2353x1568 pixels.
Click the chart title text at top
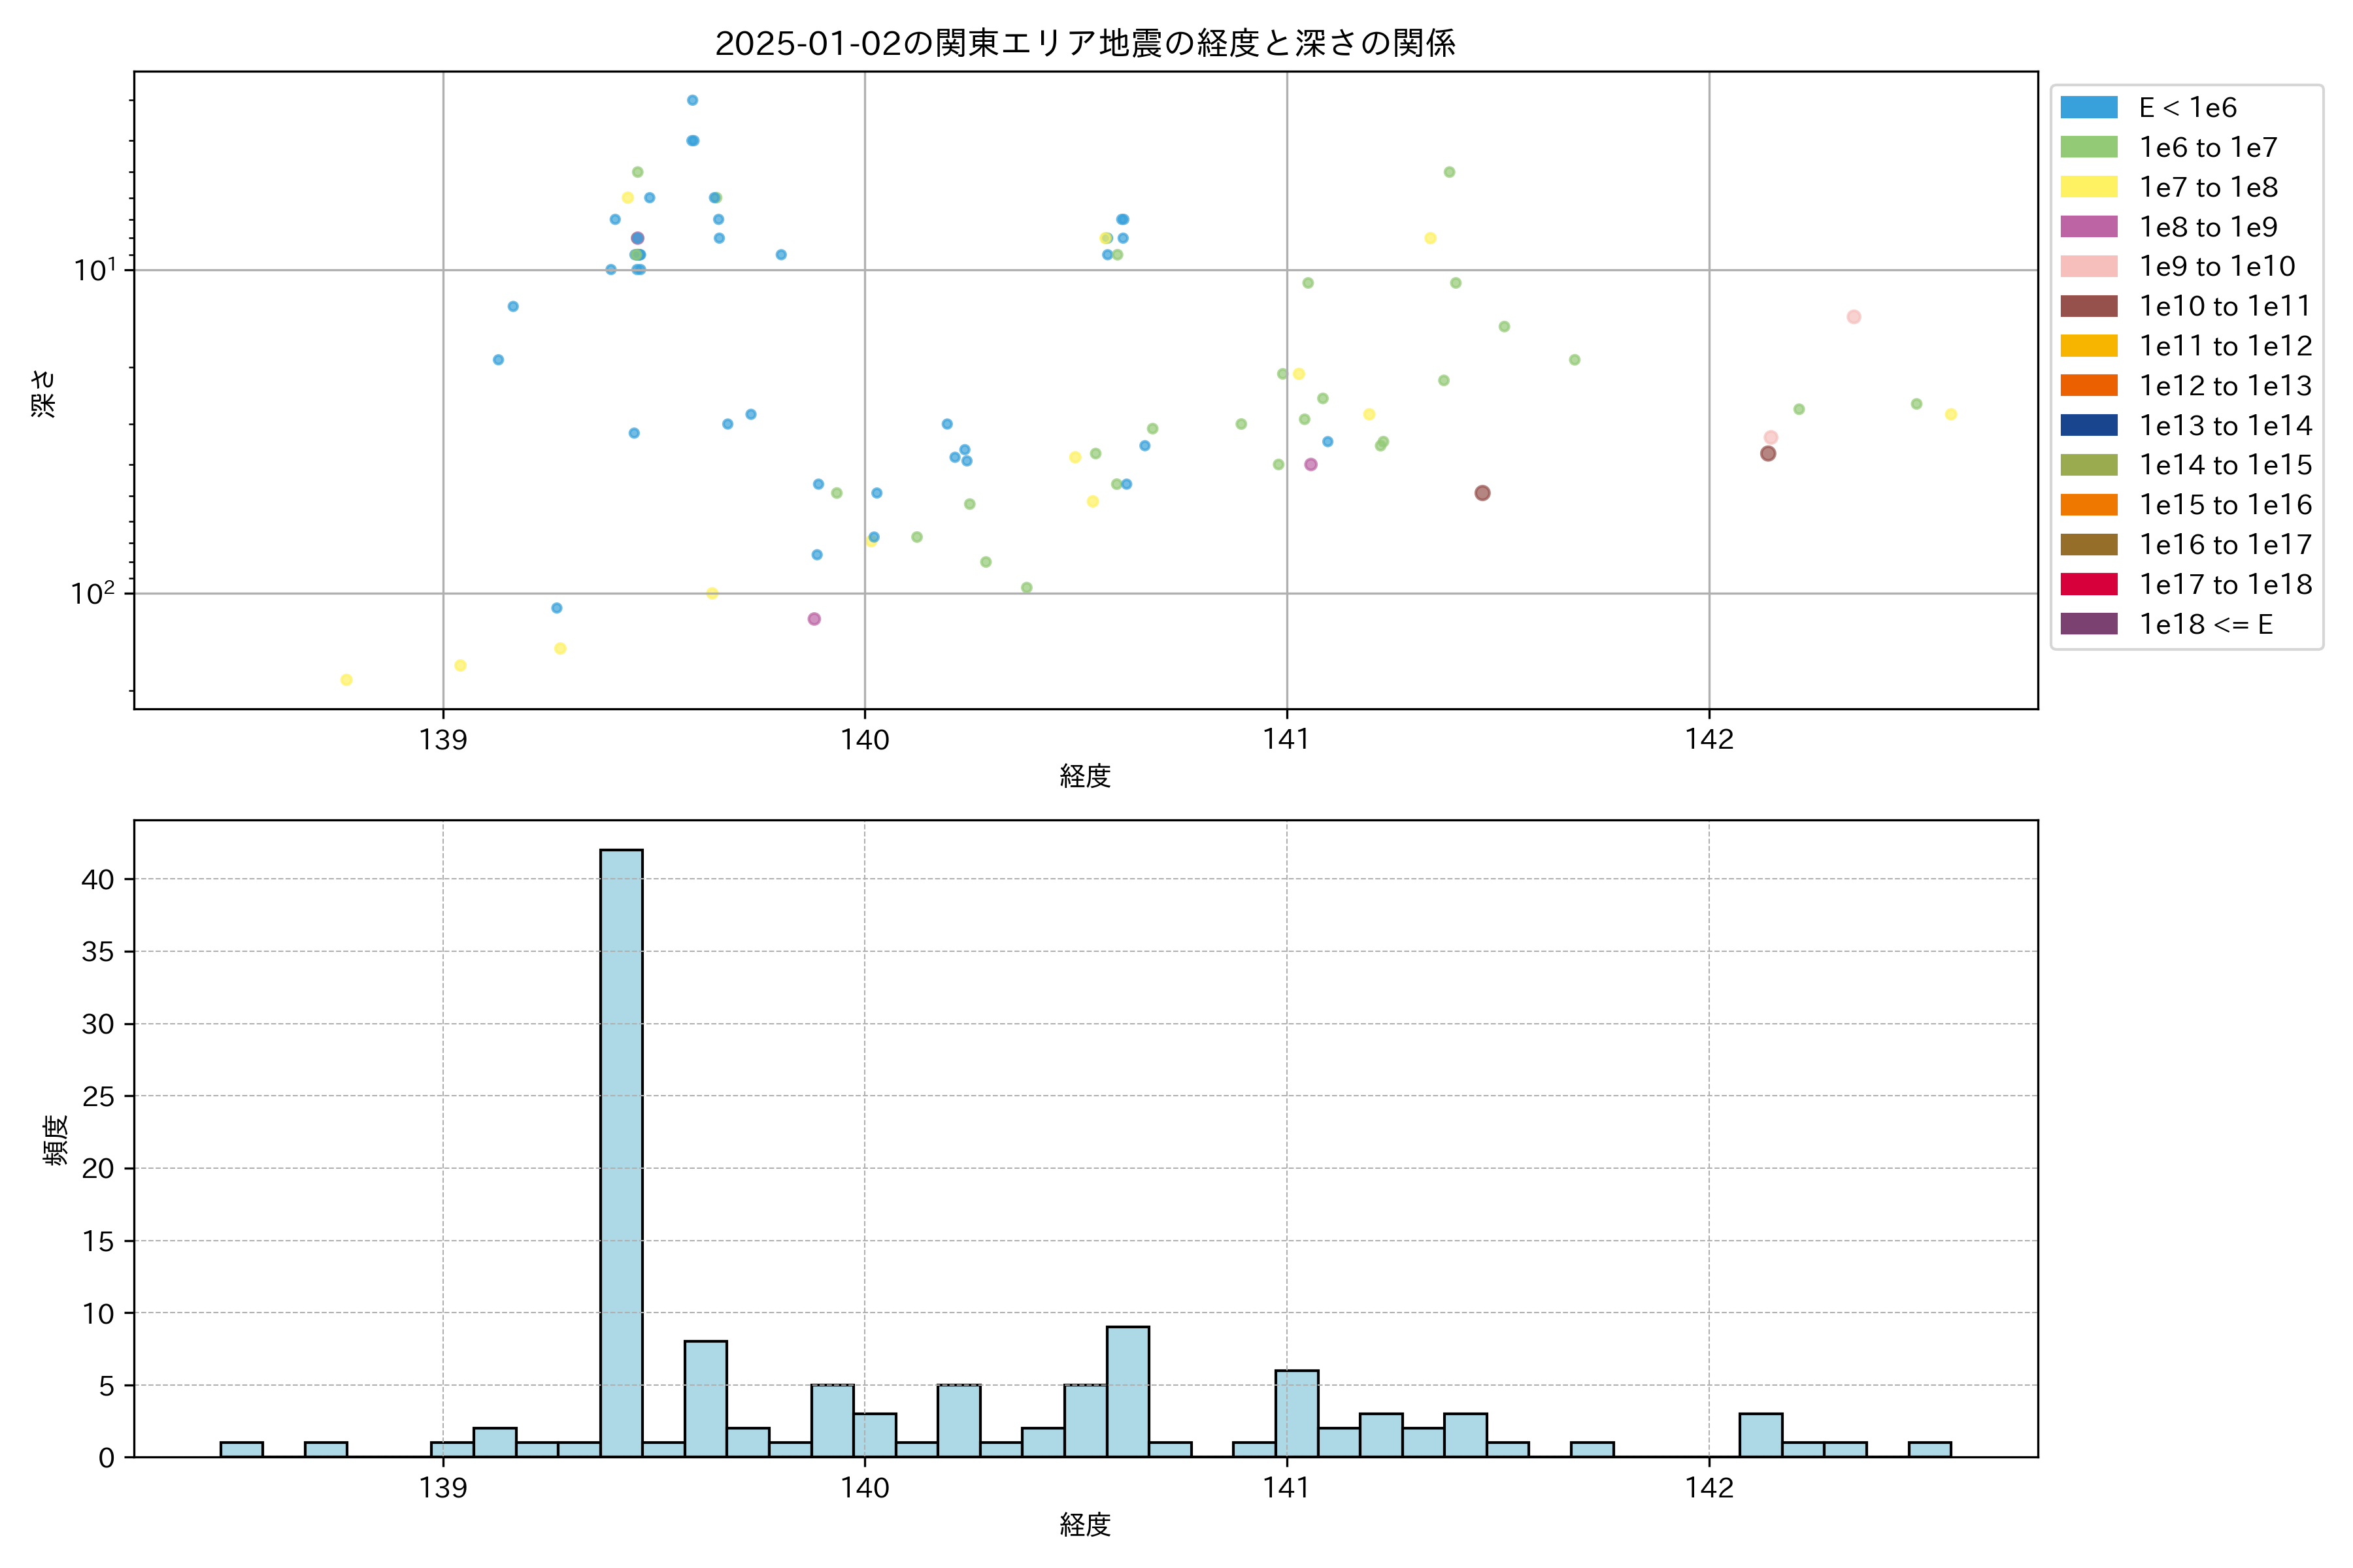(1084, 43)
